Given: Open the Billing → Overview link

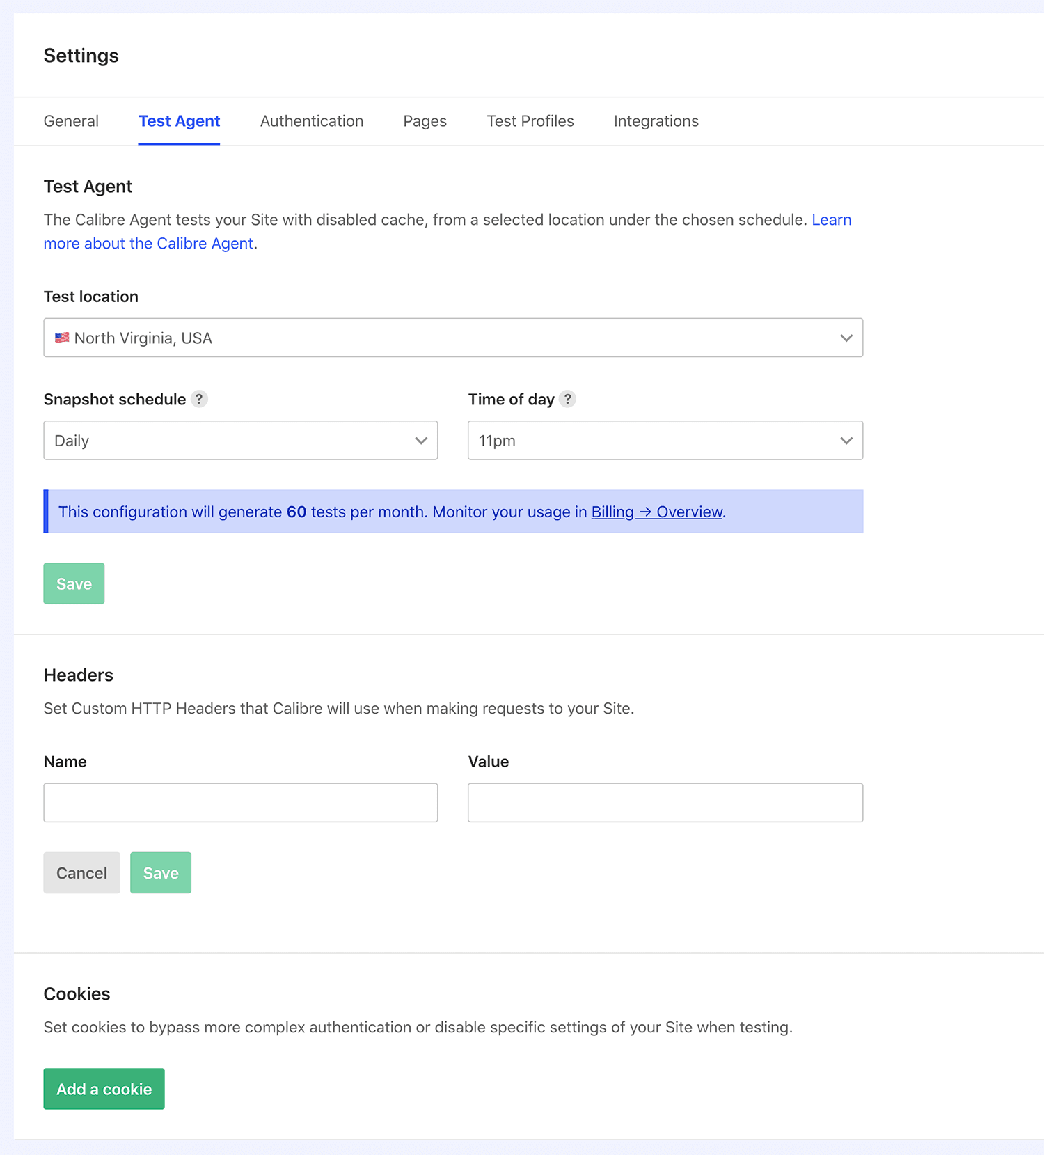Looking at the screenshot, I should 656,512.
